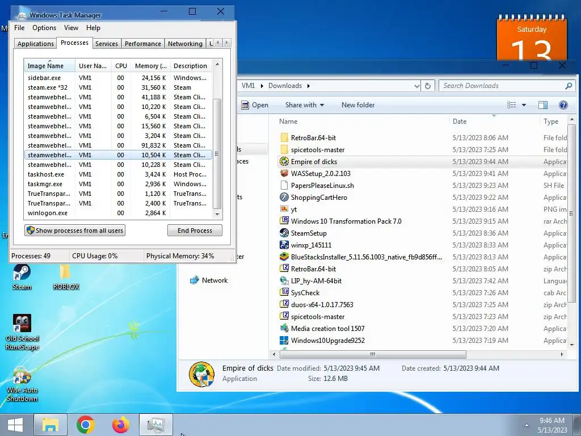
Task: Click the Windows Start button
Action: (15, 425)
